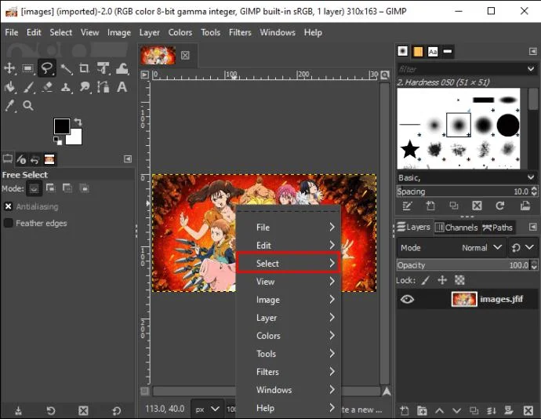Select the Text tool
This screenshot has width=541, height=419.
[122, 86]
